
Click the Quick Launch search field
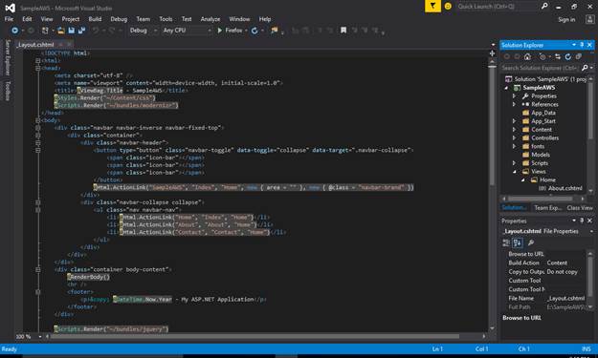click(497, 6)
